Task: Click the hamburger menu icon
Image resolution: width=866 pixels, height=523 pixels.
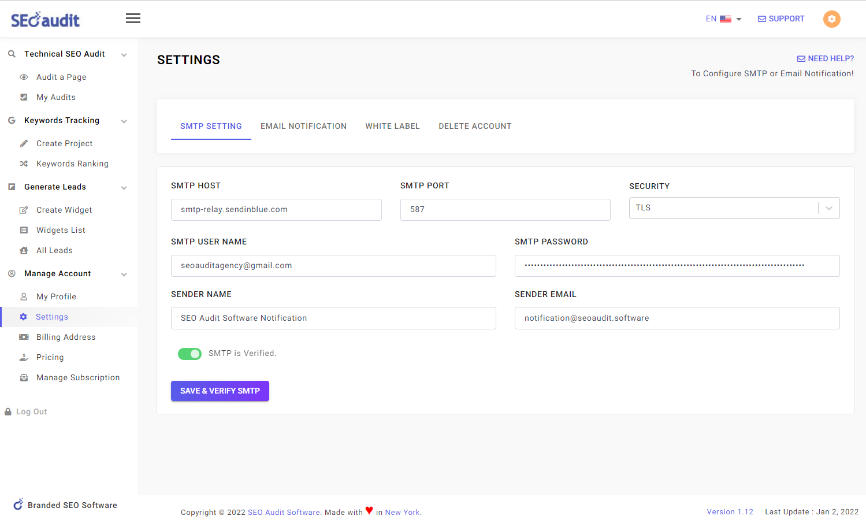Action: tap(133, 18)
